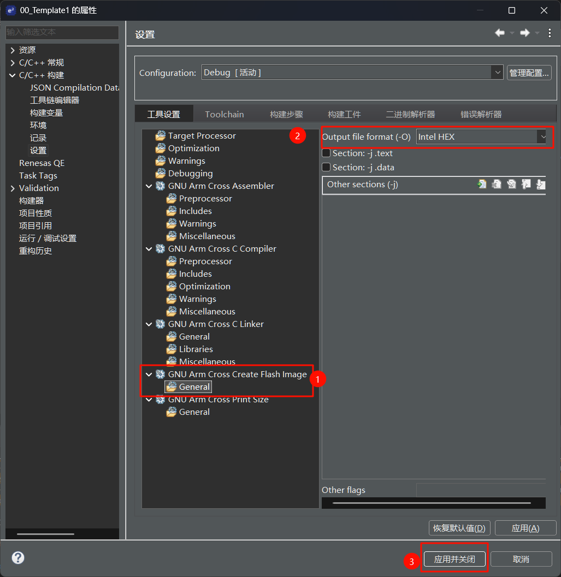Viewport: 561px width, 577px height.
Task: Click the 恢复默认值(D) button
Action: [x=459, y=528]
